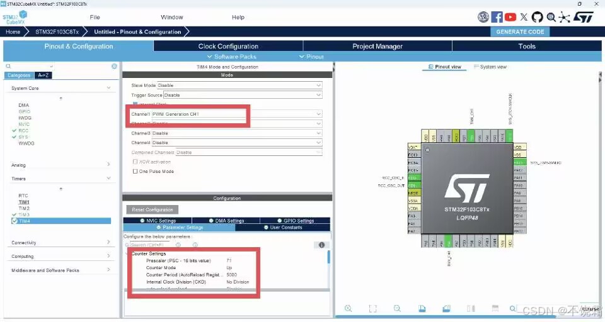Click the rotate-chip page icon in pinout toolbar
The width and height of the screenshot is (605, 322).
[x=422, y=308]
